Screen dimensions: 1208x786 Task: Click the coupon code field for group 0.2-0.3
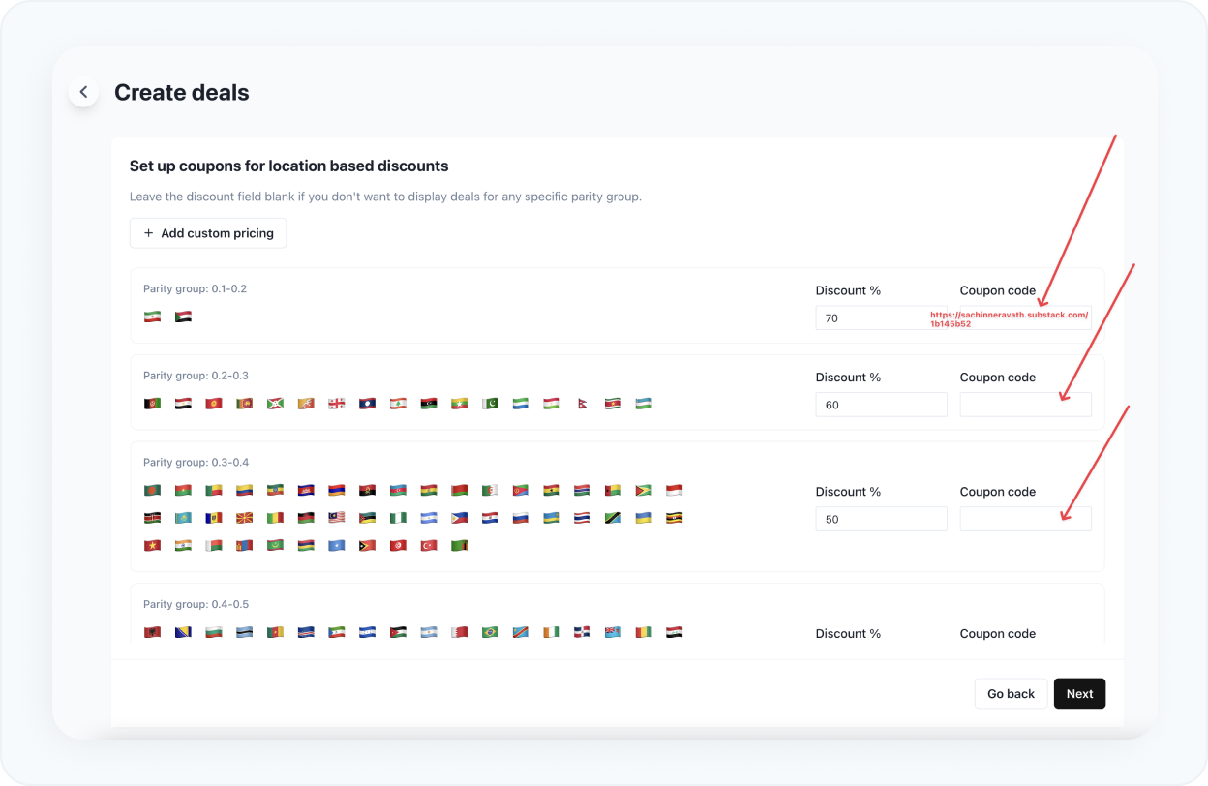(1025, 404)
